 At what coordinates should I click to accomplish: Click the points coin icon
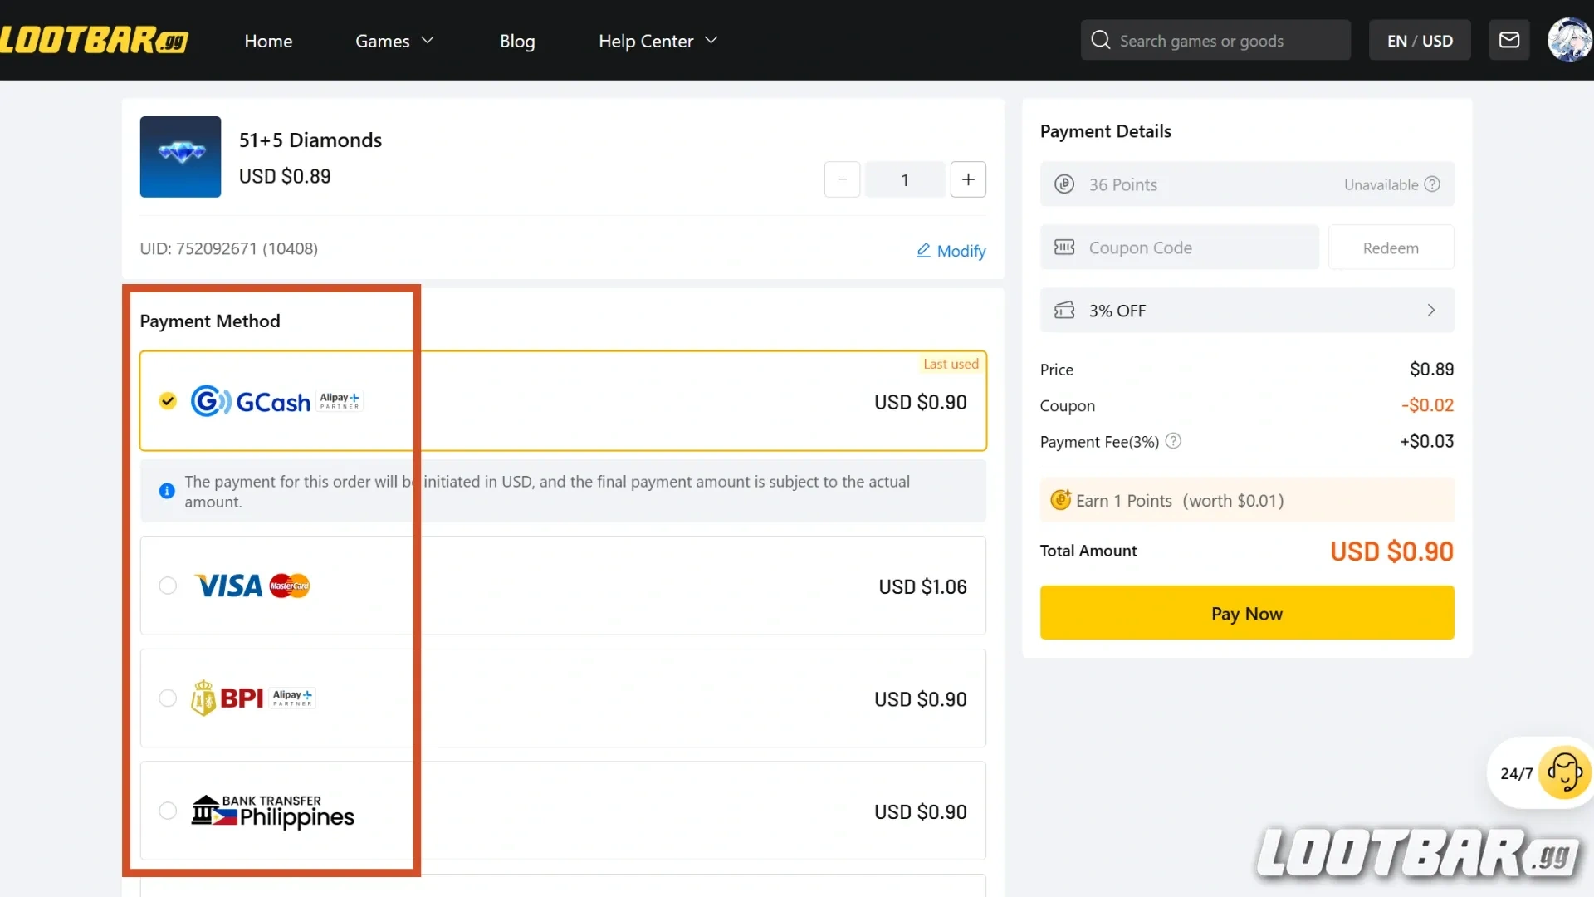(1064, 184)
